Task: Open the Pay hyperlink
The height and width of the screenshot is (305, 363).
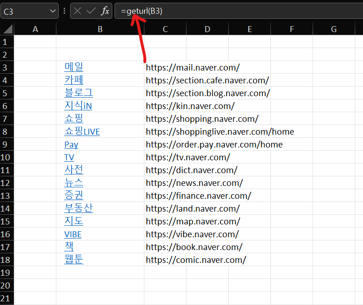Action: [x=71, y=145]
